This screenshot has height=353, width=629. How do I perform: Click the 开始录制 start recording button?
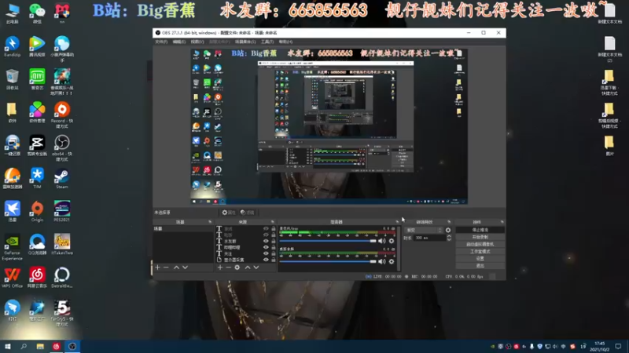(480, 238)
